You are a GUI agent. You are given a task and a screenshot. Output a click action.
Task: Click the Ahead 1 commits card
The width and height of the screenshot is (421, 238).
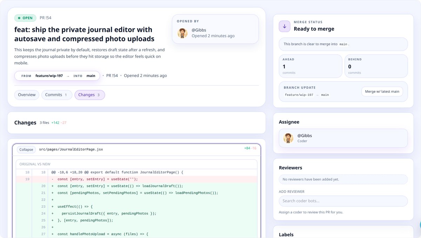[310, 66]
